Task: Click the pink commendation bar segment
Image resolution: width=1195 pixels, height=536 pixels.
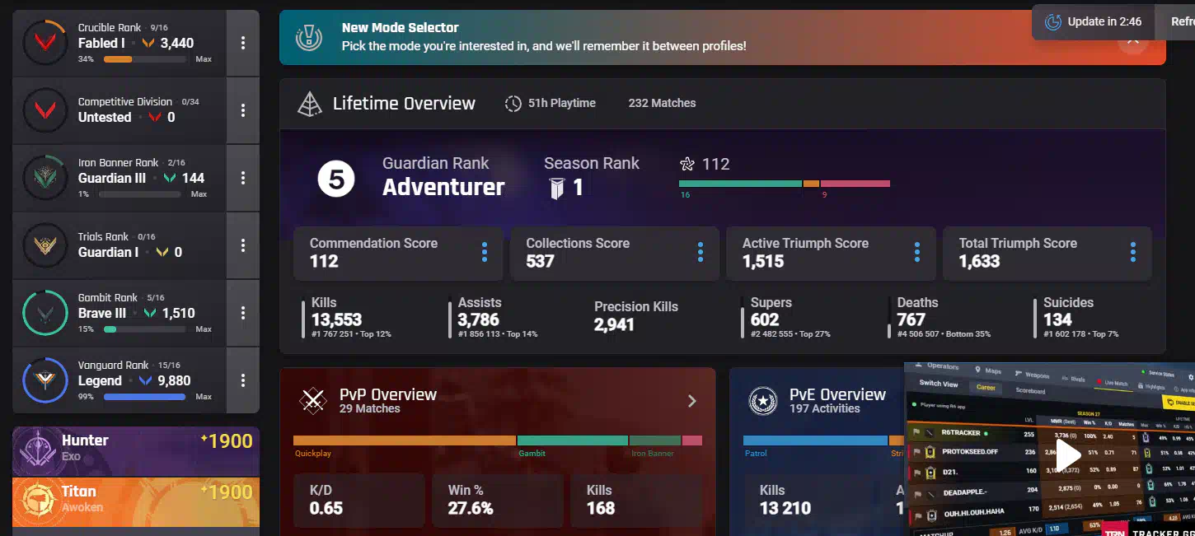Action: point(855,184)
